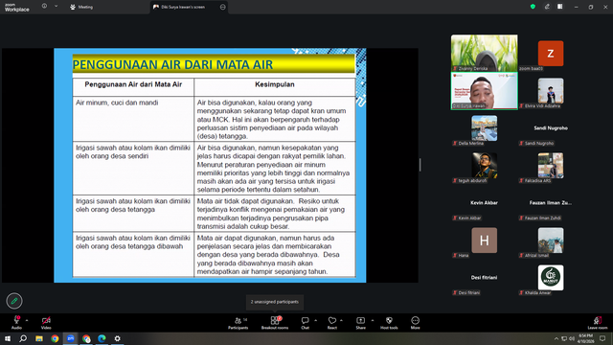Image resolution: width=613 pixels, height=345 pixels.
Task: Expand the dropdown beside the info icon
Action: click(56, 7)
